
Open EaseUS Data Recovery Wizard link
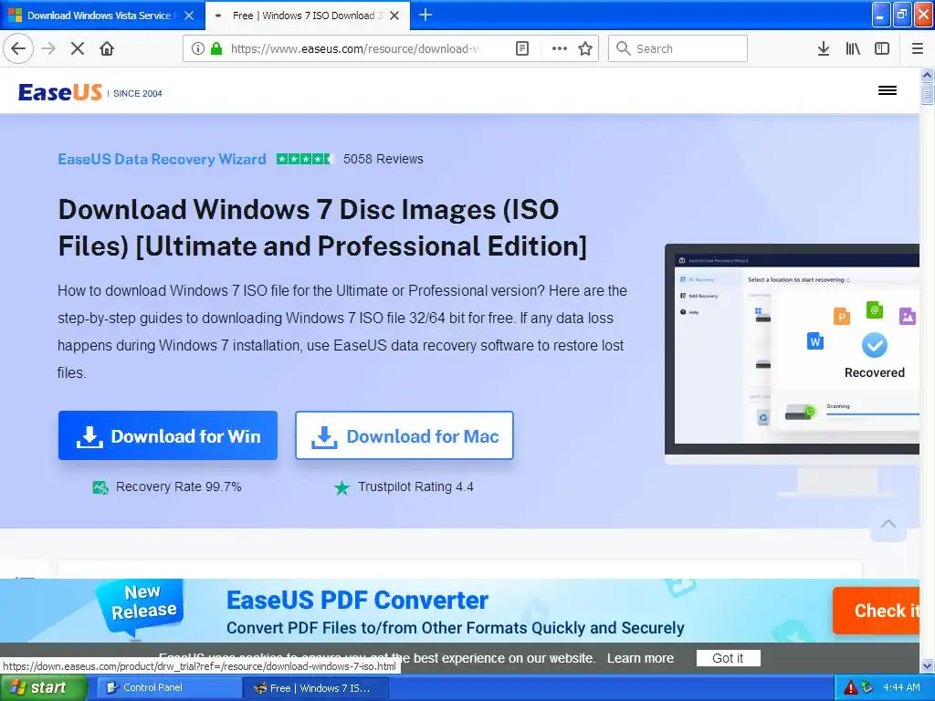[162, 159]
